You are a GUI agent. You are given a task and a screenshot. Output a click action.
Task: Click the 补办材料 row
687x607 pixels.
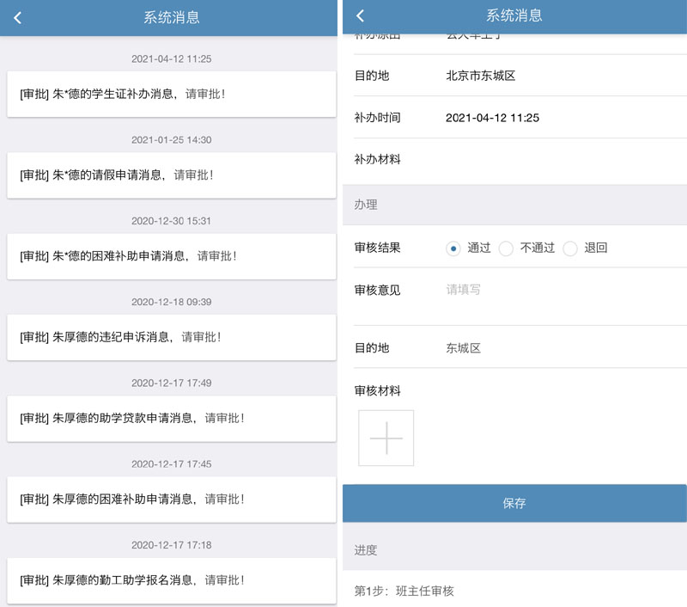(514, 160)
